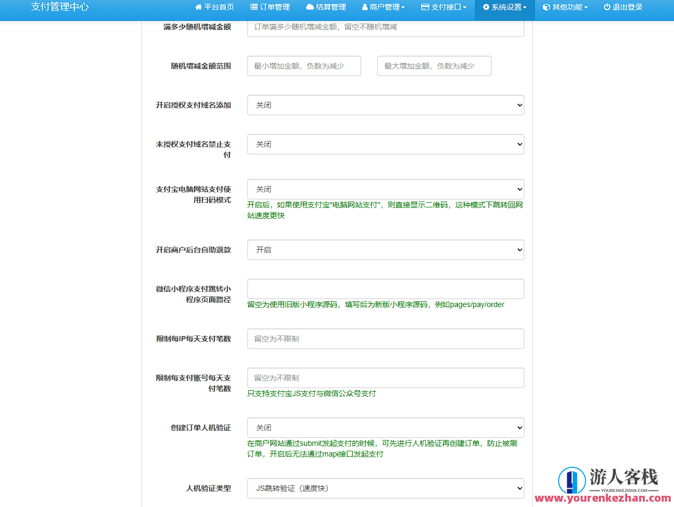Viewport: 674px width, 507px height.
Task: Click the 退出登录 link text
Action: click(x=627, y=8)
